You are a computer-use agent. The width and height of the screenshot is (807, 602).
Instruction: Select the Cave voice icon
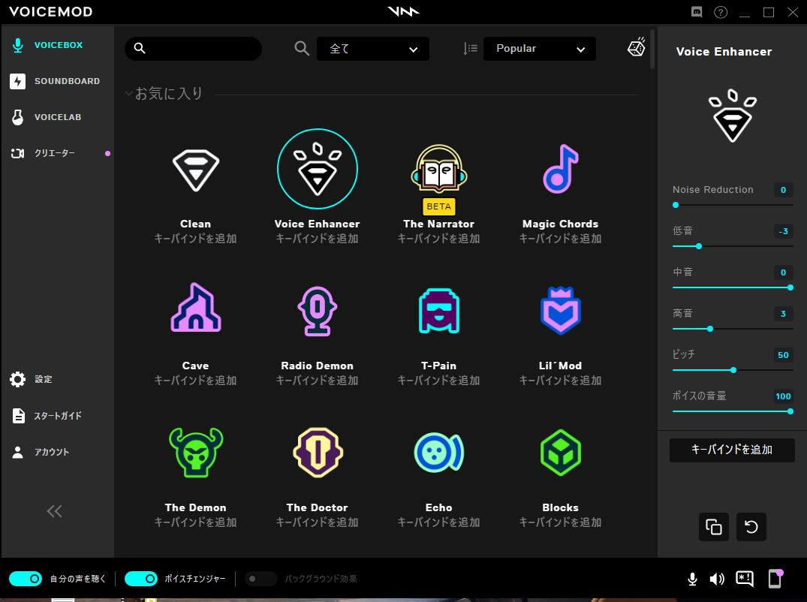pos(196,307)
